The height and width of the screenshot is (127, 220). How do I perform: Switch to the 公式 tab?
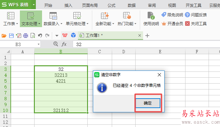pyautogui.click(x=111, y=5)
